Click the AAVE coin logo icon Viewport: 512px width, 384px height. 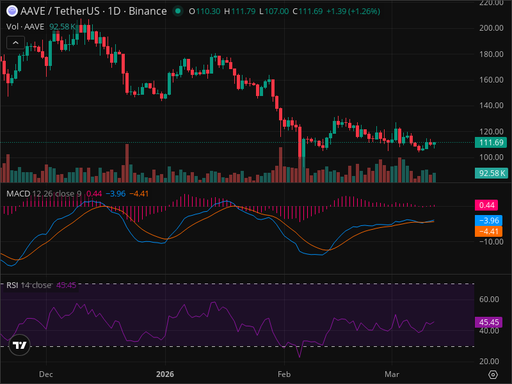pos(12,11)
